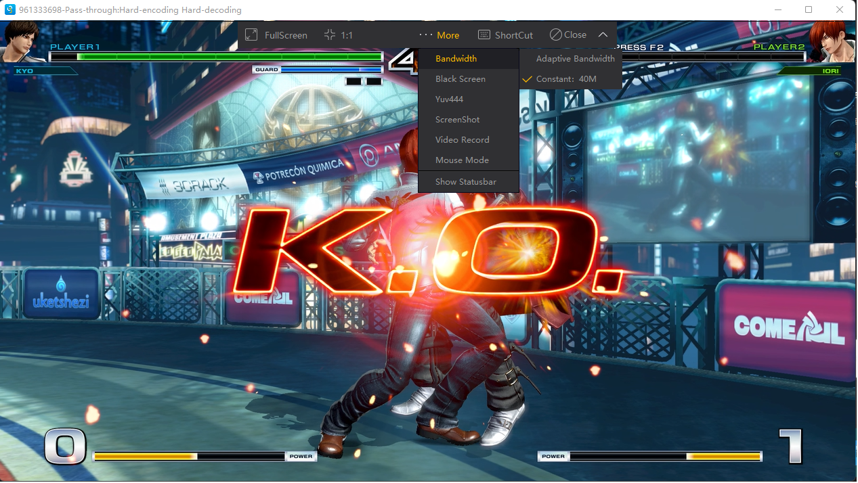Select Constant: 40M bandwidth option
The width and height of the screenshot is (858, 483).
[x=571, y=79]
